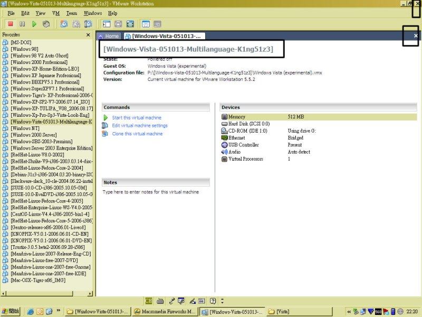The width and height of the screenshot is (422, 317).
Task: Open the language bar options arrow
Action: (222, 301)
